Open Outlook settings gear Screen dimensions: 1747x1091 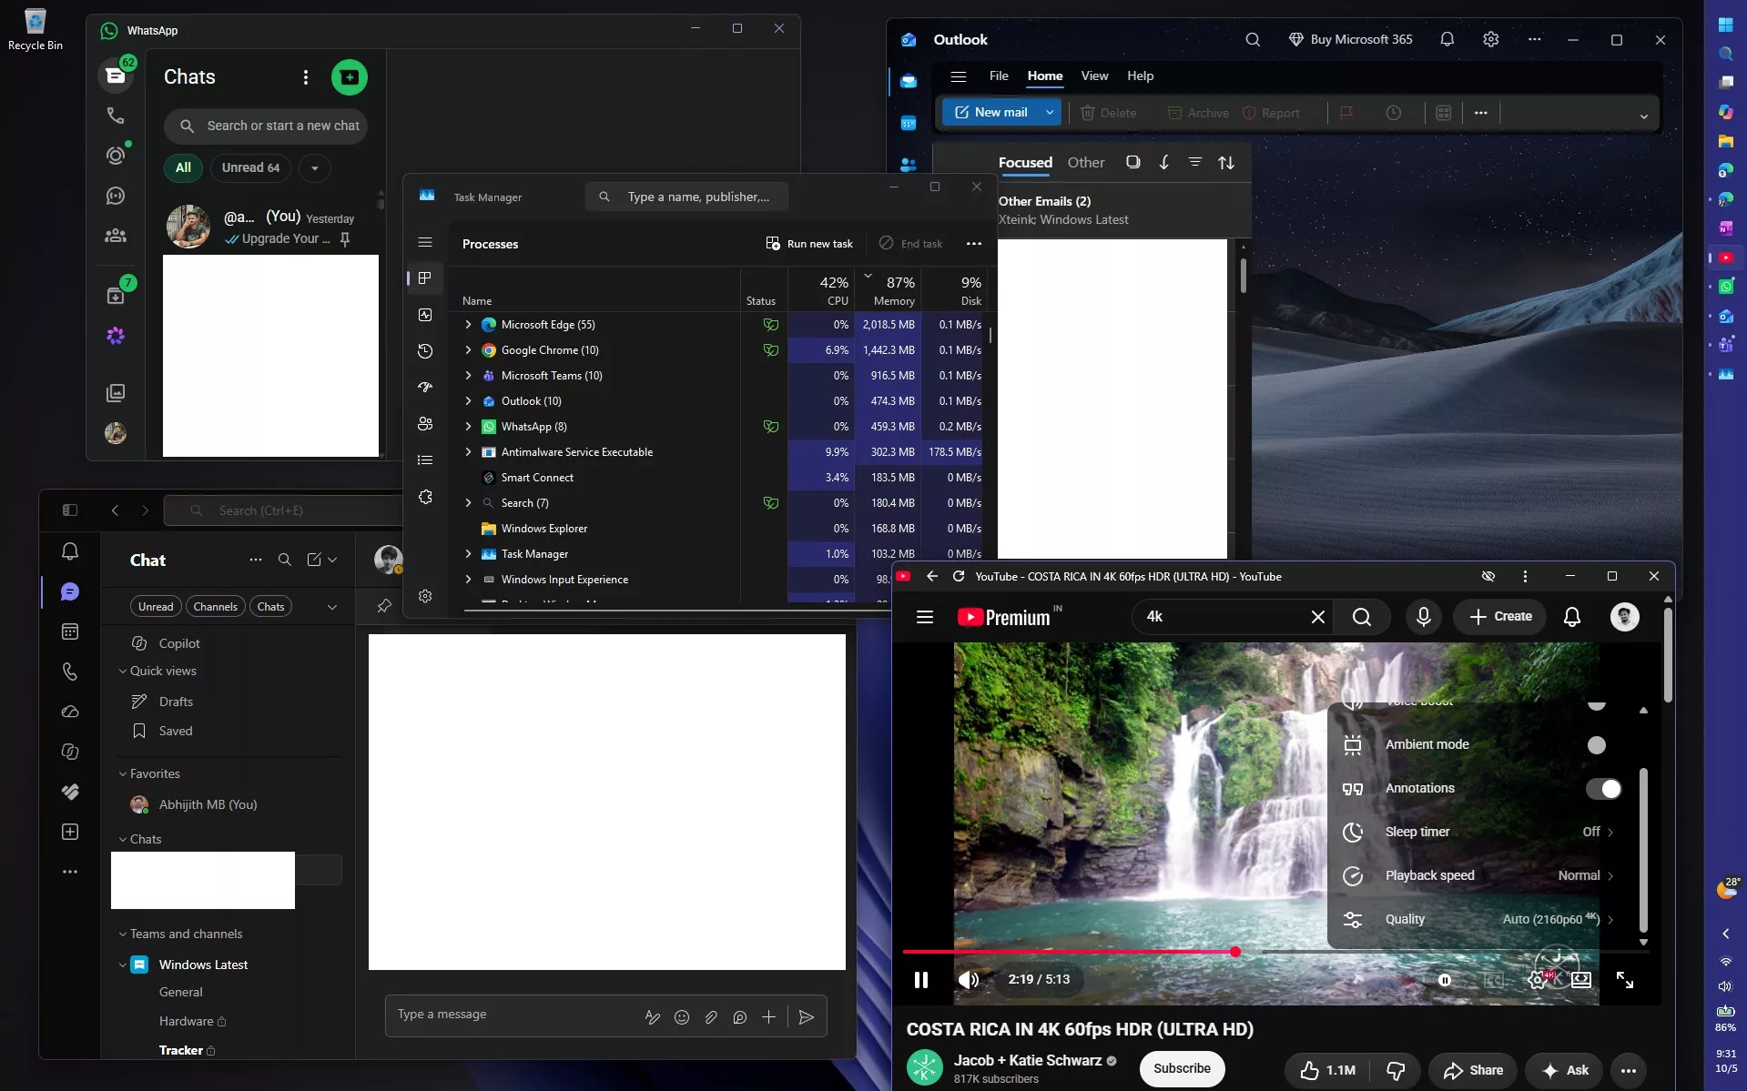[x=1490, y=39]
